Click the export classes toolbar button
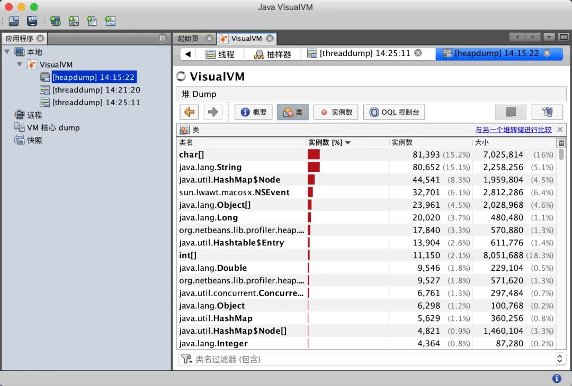572x386 pixels. point(547,112)
